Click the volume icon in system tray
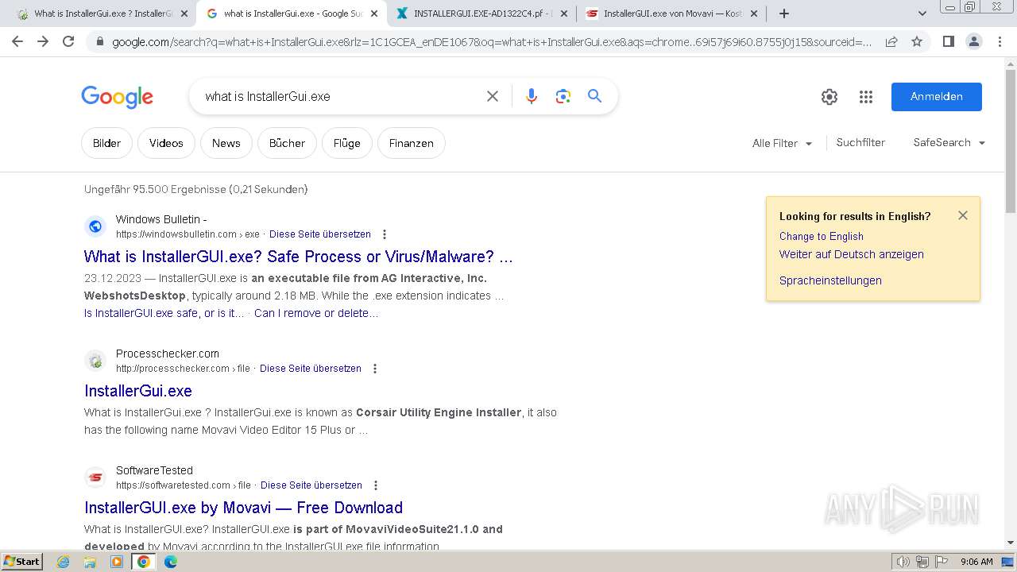 click(x=903, y=562)
